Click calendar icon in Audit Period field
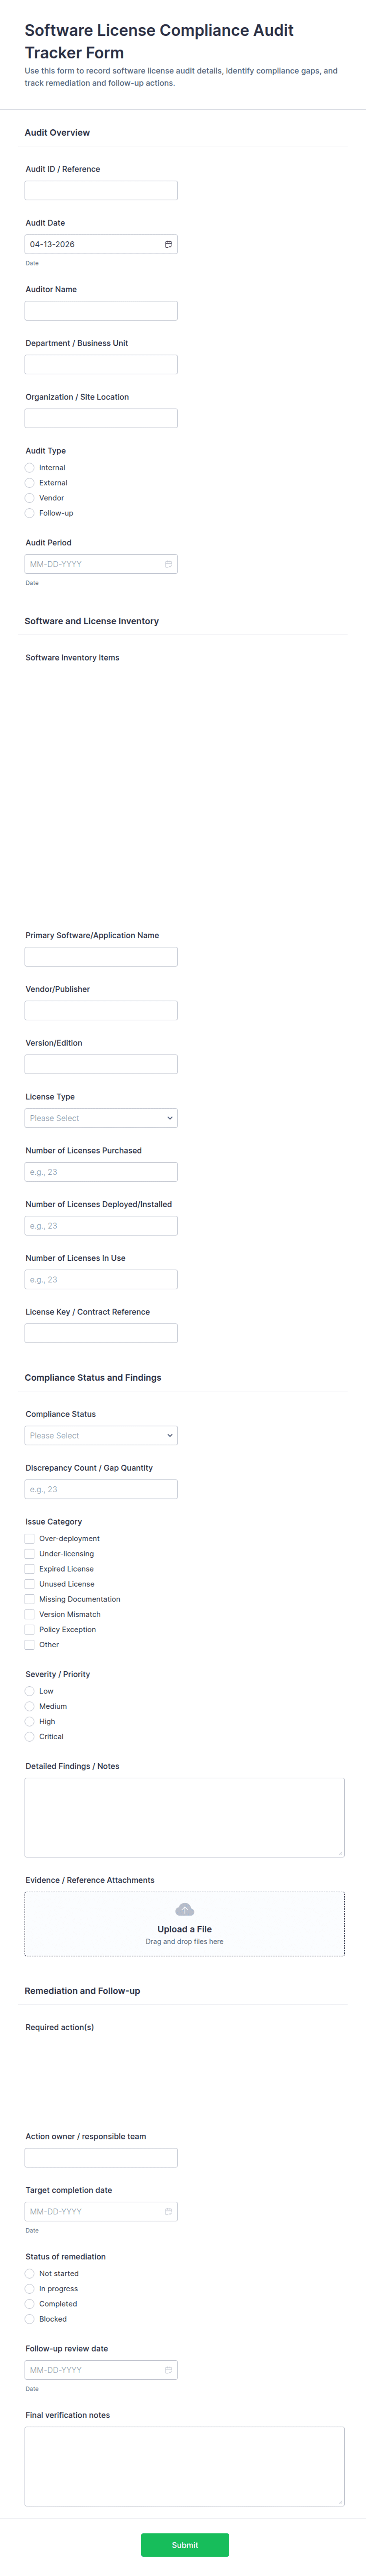 coord(168,564)
